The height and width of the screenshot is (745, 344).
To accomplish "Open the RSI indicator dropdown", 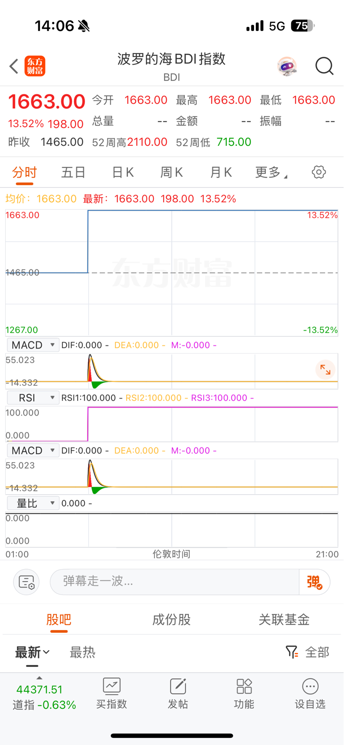I will click(x=33, y=398).
